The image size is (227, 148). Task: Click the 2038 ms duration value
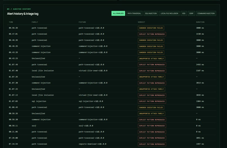pos(200,95)
